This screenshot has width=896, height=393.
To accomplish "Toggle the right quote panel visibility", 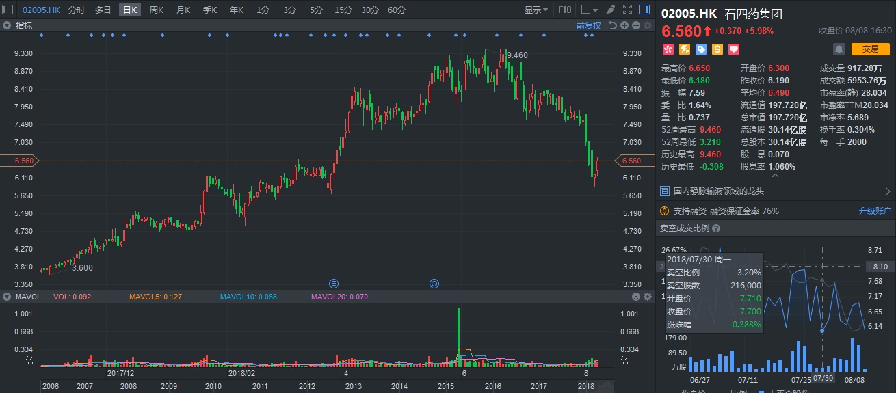I will coord(644,10).
